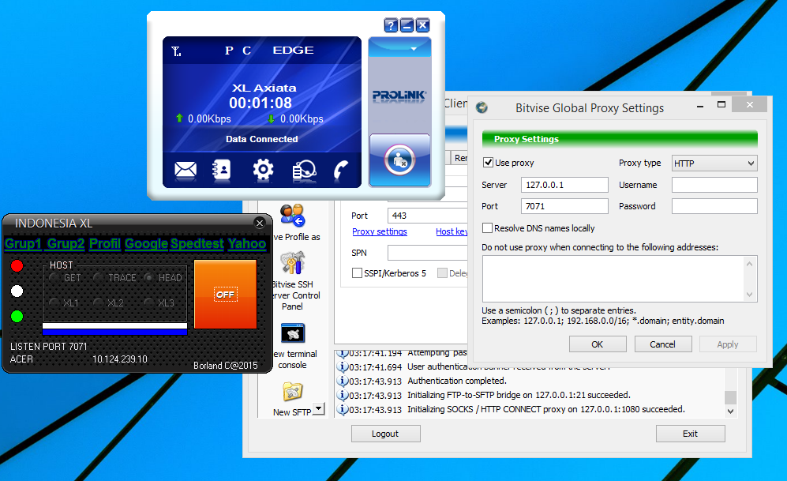This screenshot has width=787, height=481.
Task: Open the Profil link in INDONESIA XL
Action: coord(105,243)
